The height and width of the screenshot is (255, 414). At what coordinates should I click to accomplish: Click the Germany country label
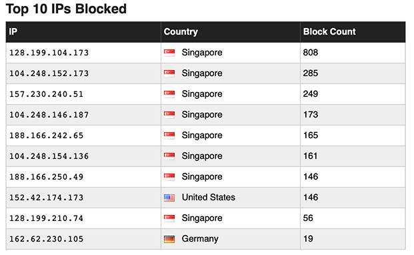[200, 239]
